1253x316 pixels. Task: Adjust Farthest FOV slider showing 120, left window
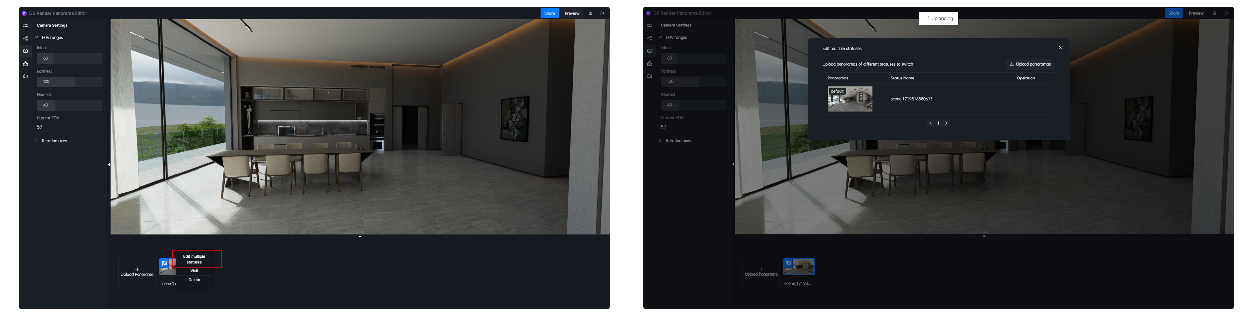(70, 82)
